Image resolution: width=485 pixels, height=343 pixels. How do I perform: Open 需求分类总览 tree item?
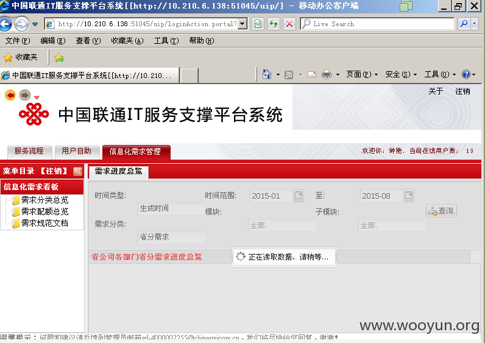point(44,200)
